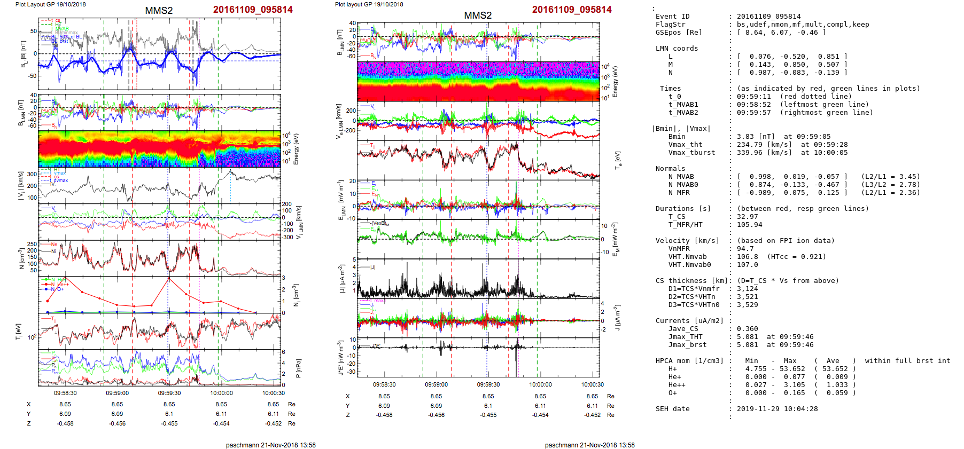The height and width of the screenshot is (449, 964).
Task: Click the 10:00:30 tick on right time axis
Action: pyautogui.click(x=593, y=384)
